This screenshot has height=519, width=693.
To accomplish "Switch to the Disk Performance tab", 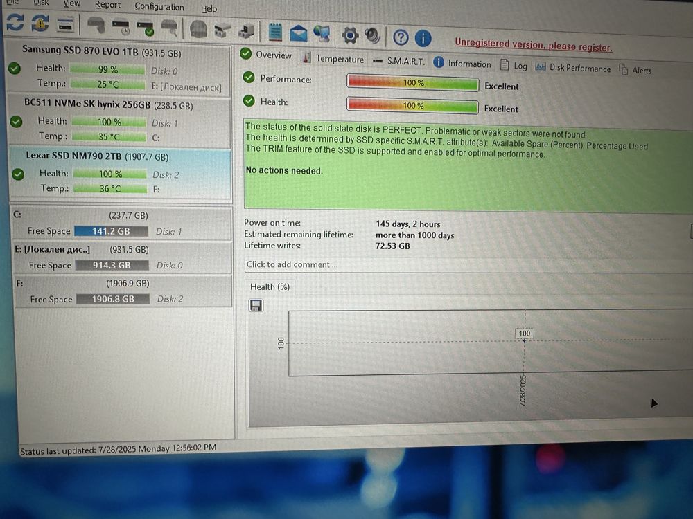I will (573, 68).
